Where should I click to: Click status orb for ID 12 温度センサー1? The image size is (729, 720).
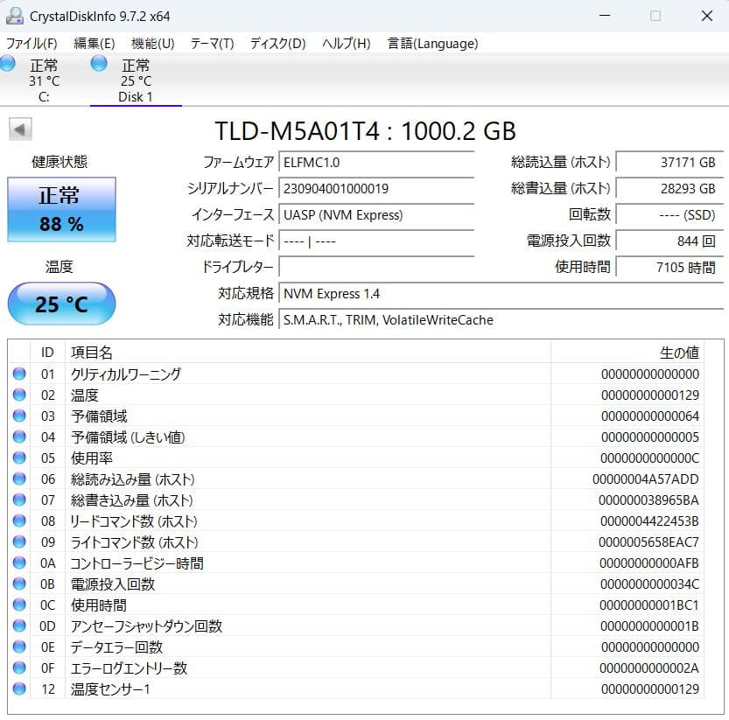tap(19, 689)
